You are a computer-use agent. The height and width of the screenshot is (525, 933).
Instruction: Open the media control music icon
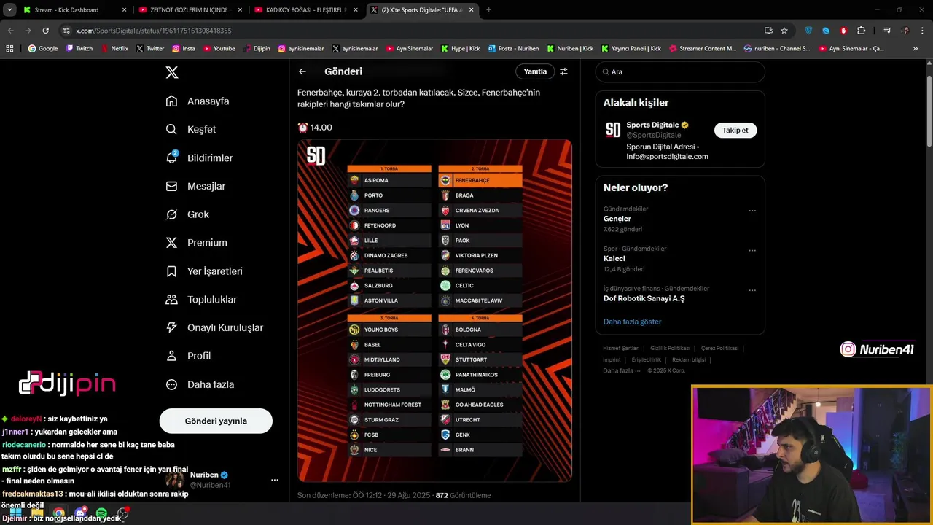(887, 31)
